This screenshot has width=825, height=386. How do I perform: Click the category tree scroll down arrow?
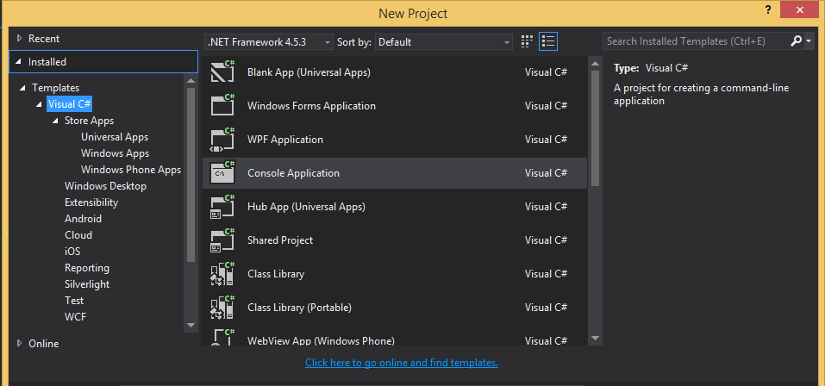(x=191, y=325)
